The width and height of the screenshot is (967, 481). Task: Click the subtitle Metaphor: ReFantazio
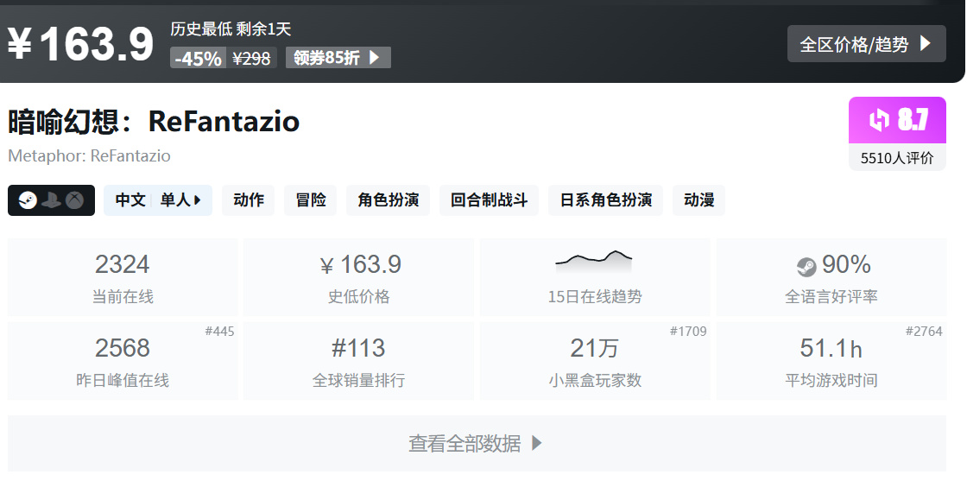(x=89, y=155)
